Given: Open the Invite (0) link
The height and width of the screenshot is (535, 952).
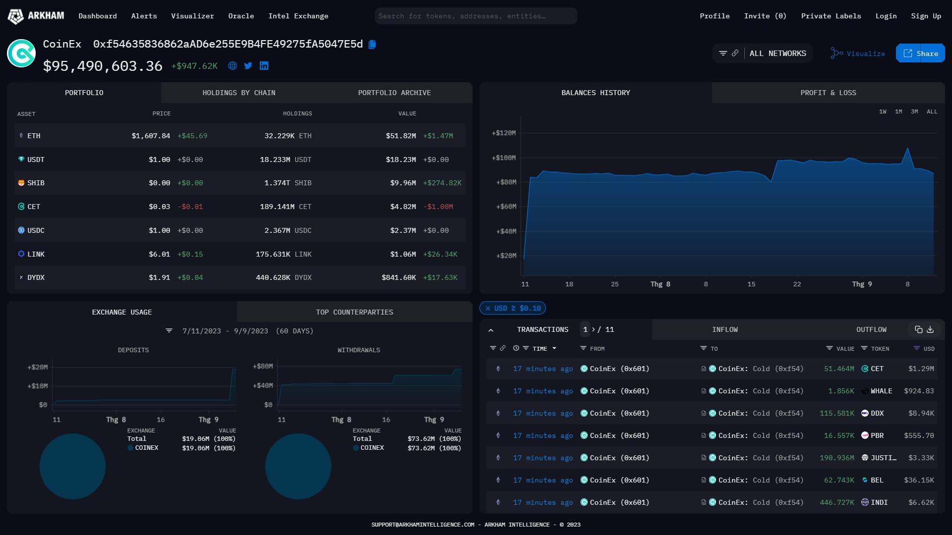Looking at the screenshot, I should coord(765,16).
